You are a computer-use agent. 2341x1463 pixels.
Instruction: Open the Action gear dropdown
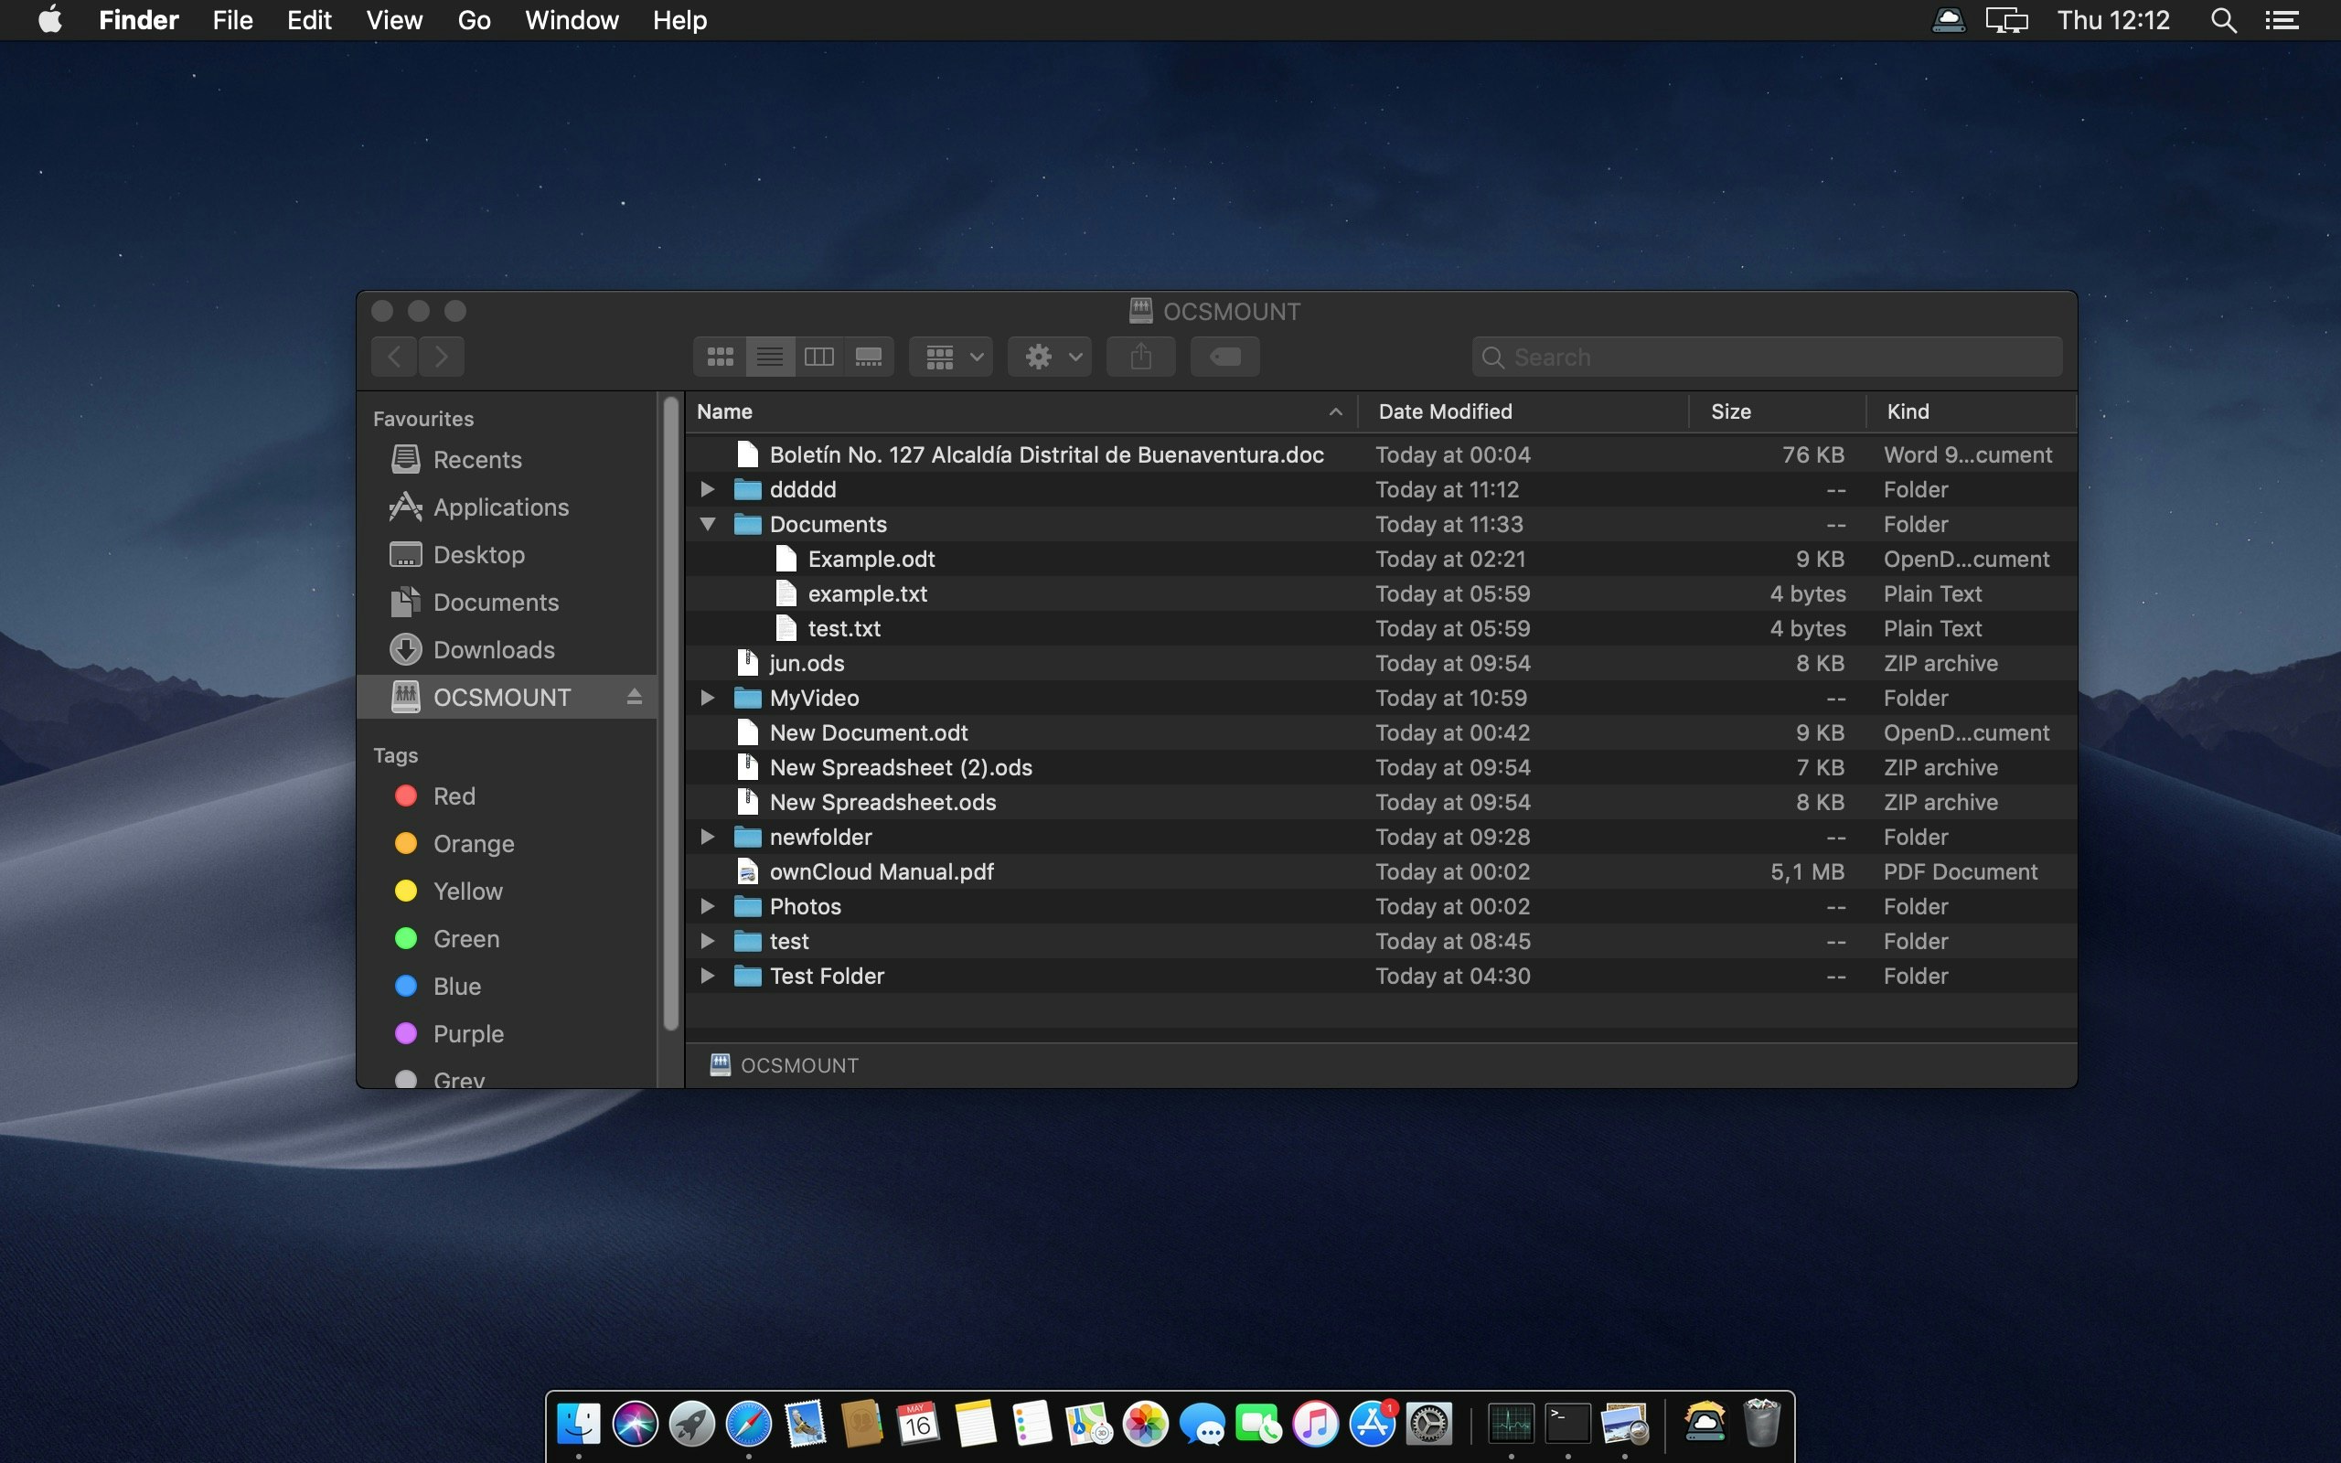(1050, 356)
